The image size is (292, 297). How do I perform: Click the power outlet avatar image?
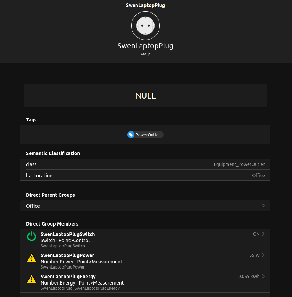coord(145,25)
